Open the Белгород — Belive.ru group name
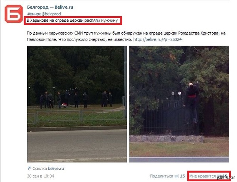 [x=50, y=7]
